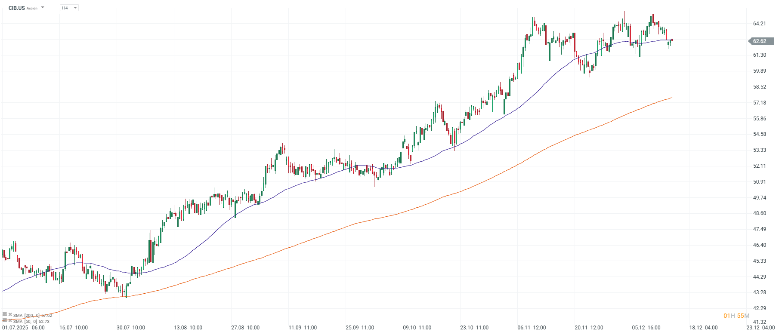Screen dimensions: 779x335
Task: Open settings for the SMA 50 indicator
Action: 5,320
